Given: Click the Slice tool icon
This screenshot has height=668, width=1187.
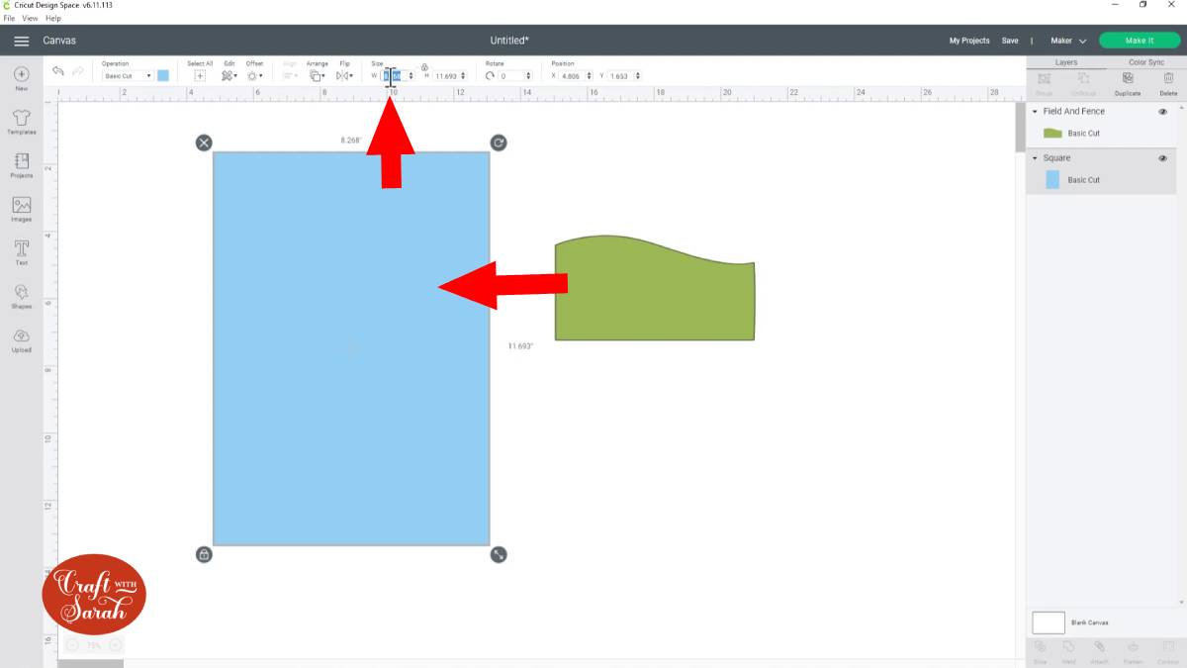Looking at the screenshot, I should point(1041,647).
